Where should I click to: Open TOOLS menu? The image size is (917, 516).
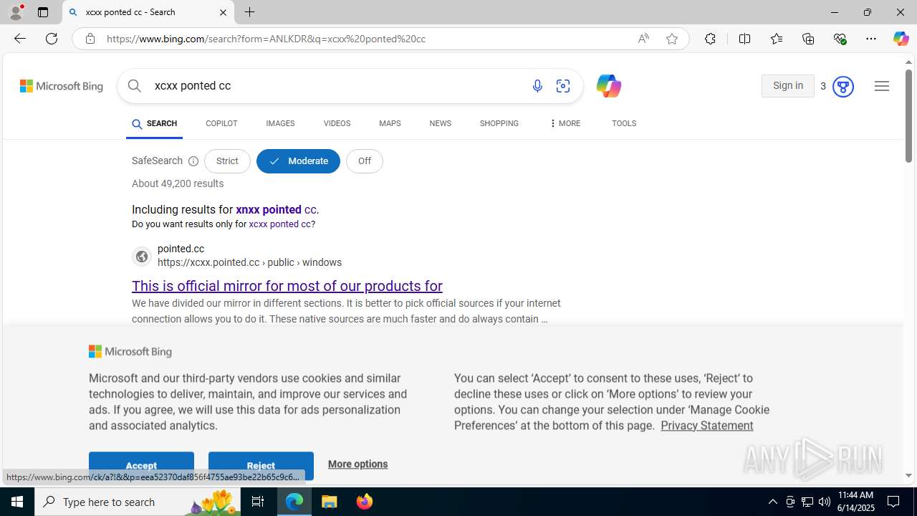click(x=624, y=123)
